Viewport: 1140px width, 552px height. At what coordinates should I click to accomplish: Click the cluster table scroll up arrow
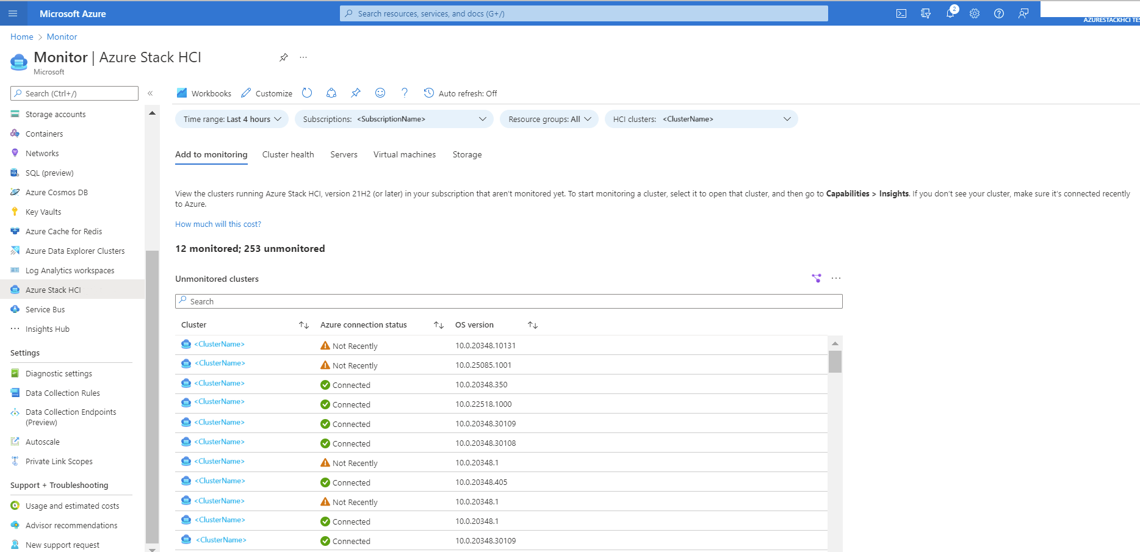[x=835, y=343]
